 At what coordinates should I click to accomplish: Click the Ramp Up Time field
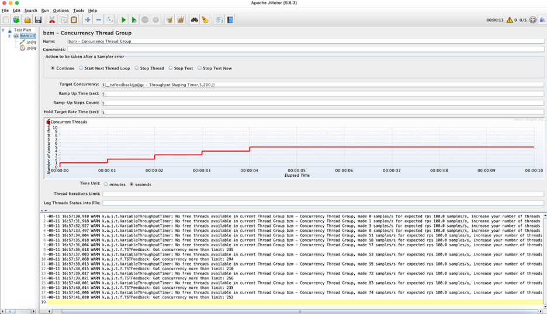[323, 94]
